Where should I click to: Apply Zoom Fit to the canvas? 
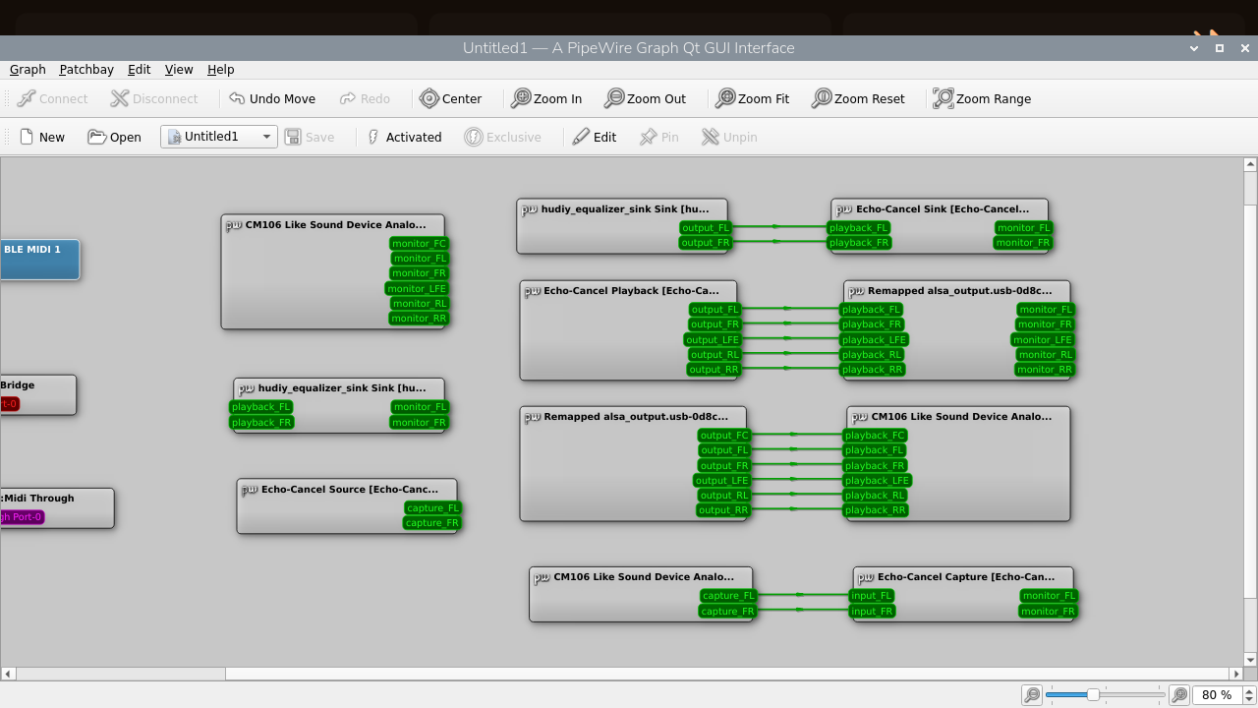click(x=753, y=98)
